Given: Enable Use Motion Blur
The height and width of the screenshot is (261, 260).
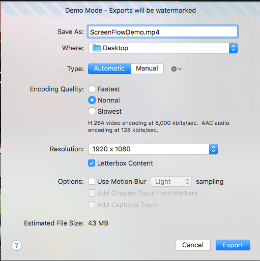Looking at the screenshot, I should (92, 181).
